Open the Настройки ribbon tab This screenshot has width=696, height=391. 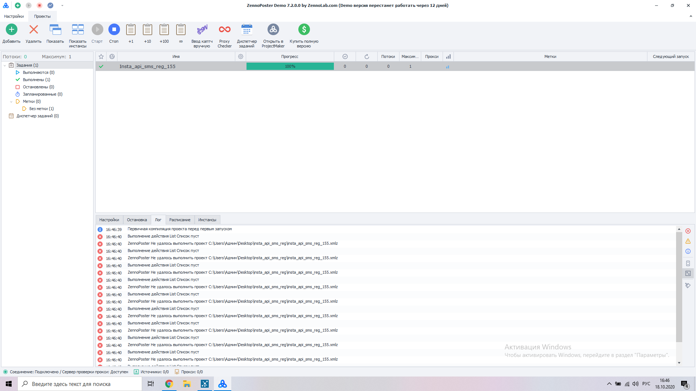14,16
